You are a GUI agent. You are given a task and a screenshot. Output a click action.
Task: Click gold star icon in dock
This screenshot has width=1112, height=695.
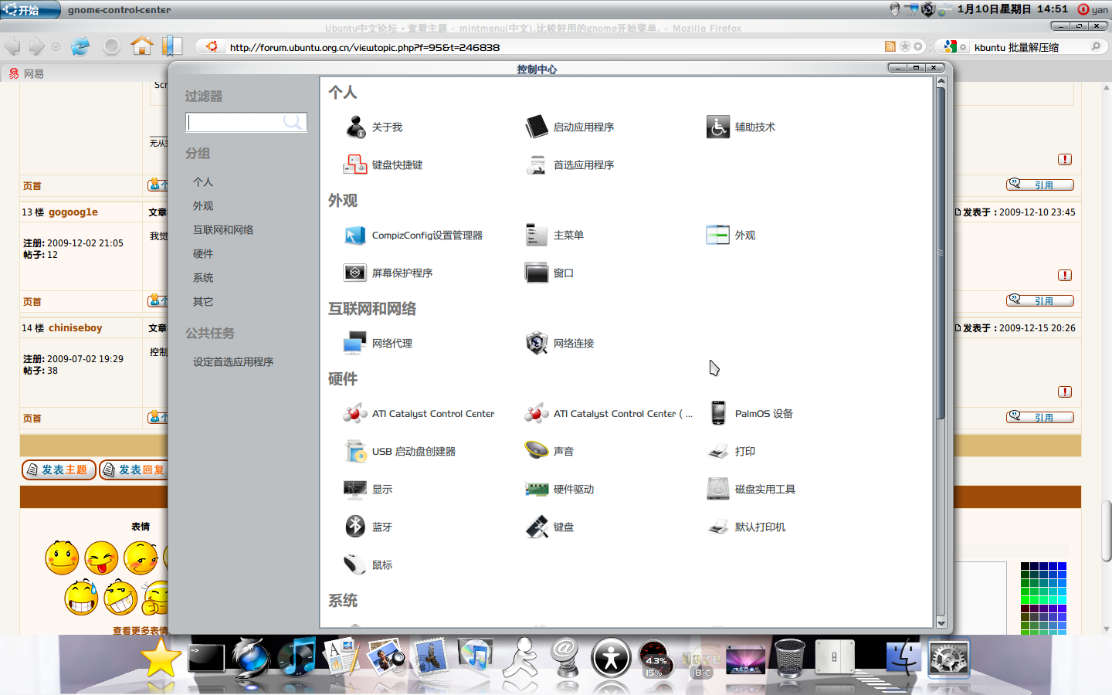tap(161, 658)
